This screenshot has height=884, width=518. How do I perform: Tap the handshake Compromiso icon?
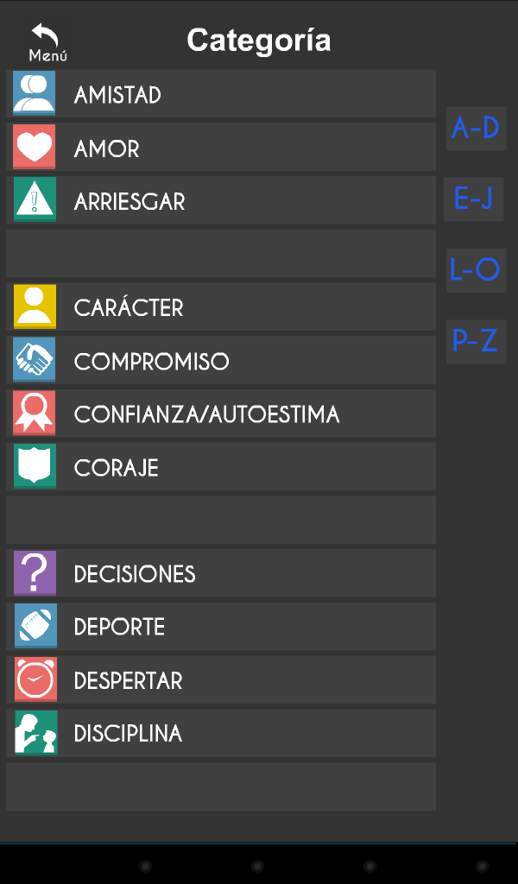click(x=35, y=360)
